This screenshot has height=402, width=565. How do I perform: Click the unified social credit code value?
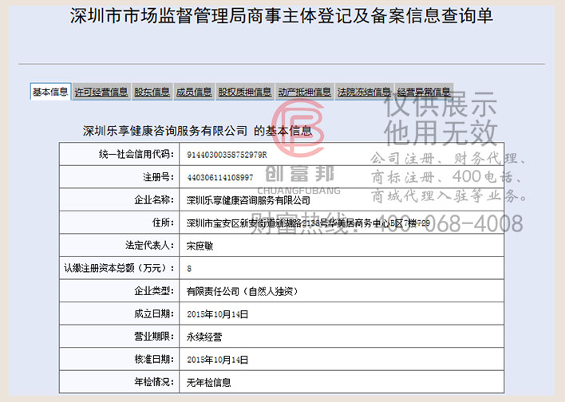227,154
